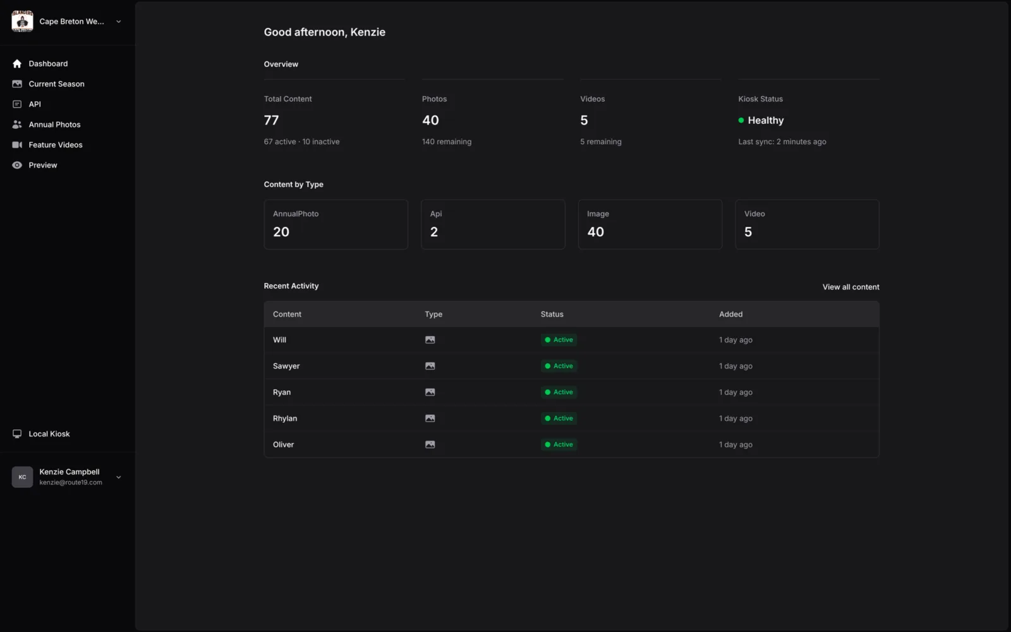Expand the Cape Breton workspace switcher chevron
Image resolution: width=1011 pixels, height=632 pixels.
[x=118, y=21]
